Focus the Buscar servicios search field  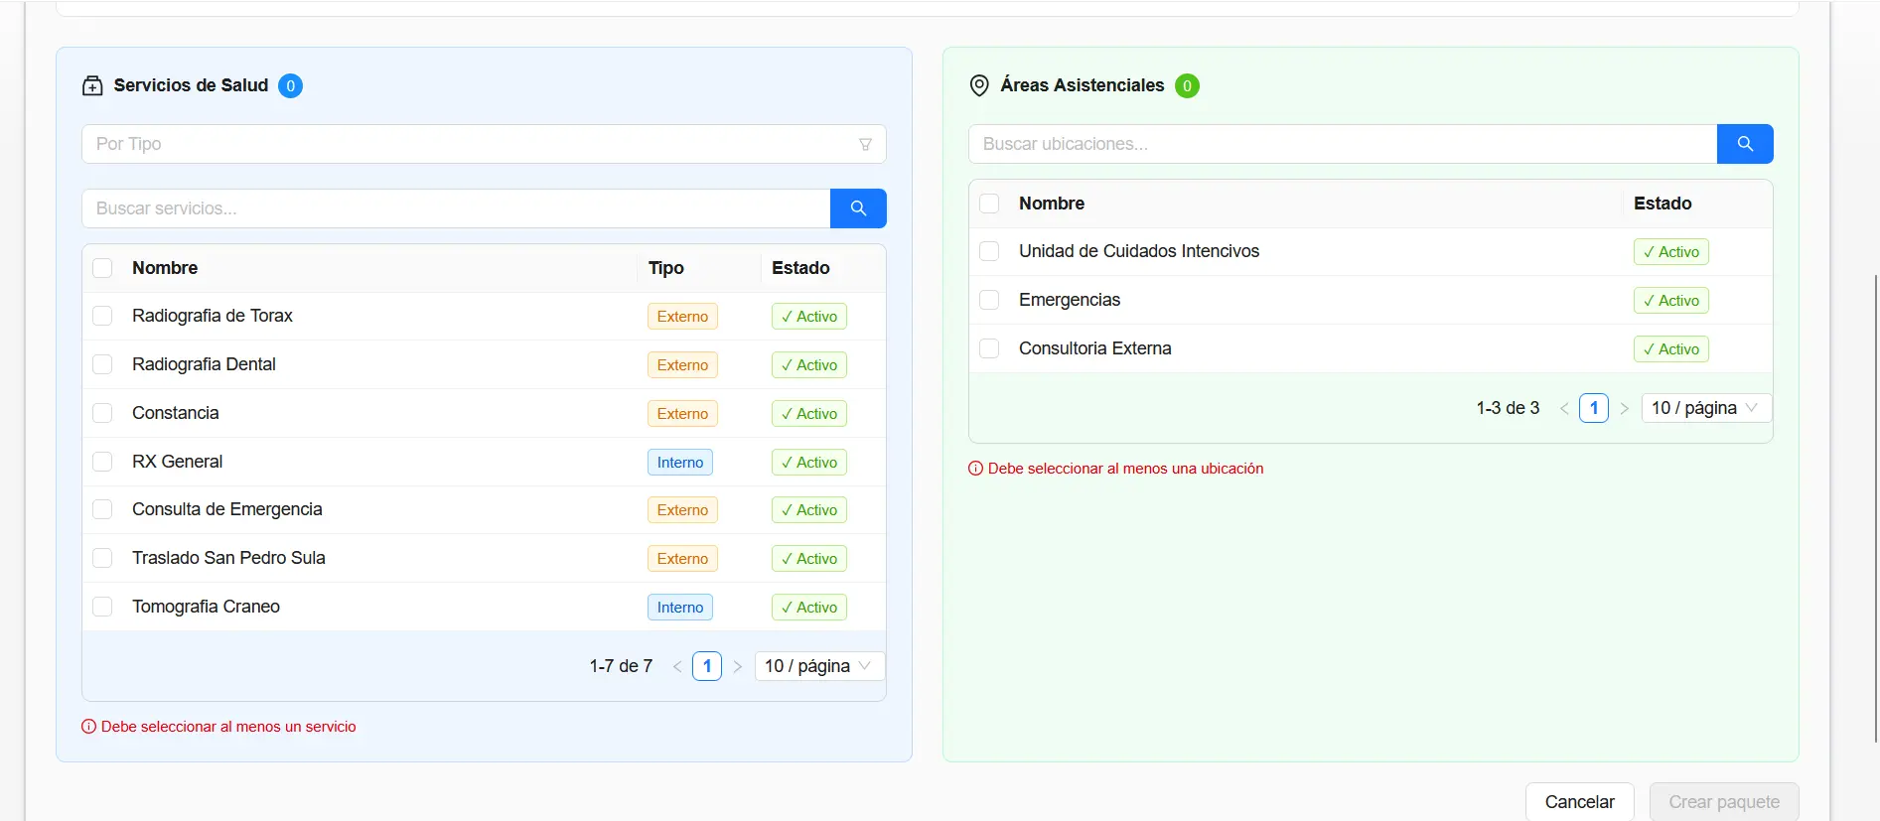coord(455,208)
